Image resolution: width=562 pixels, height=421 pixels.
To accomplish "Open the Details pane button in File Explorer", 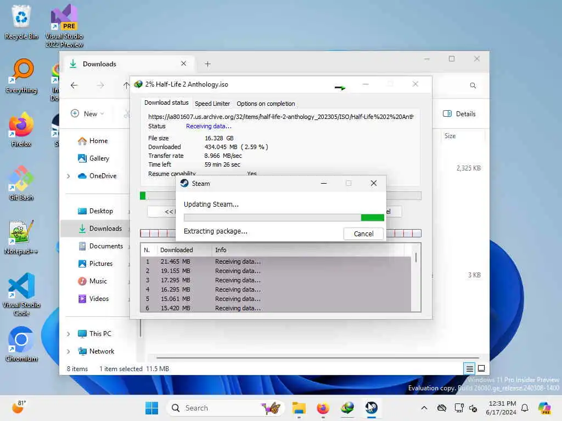I will (459, 114).
